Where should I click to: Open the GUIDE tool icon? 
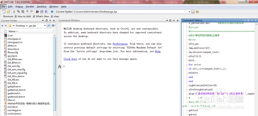click(42, 12)
